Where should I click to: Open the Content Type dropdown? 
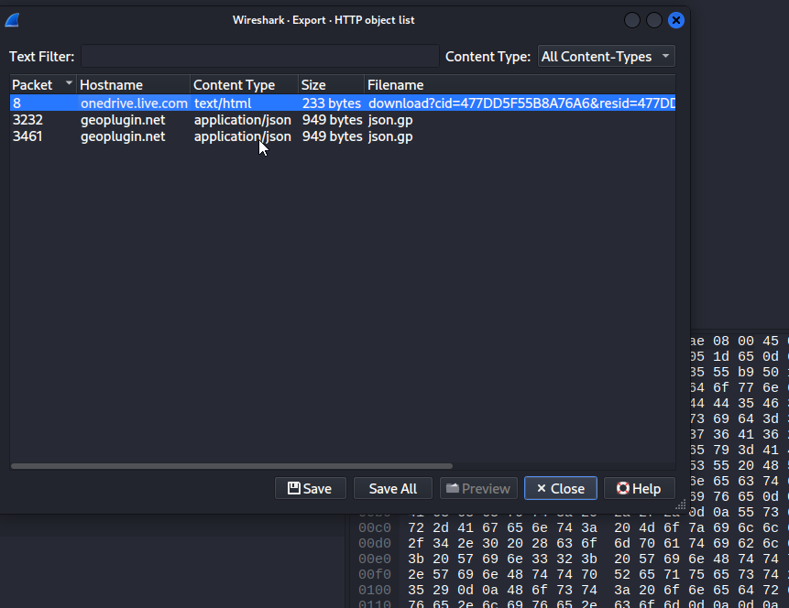pyautogui.click(x=607, y=57)
